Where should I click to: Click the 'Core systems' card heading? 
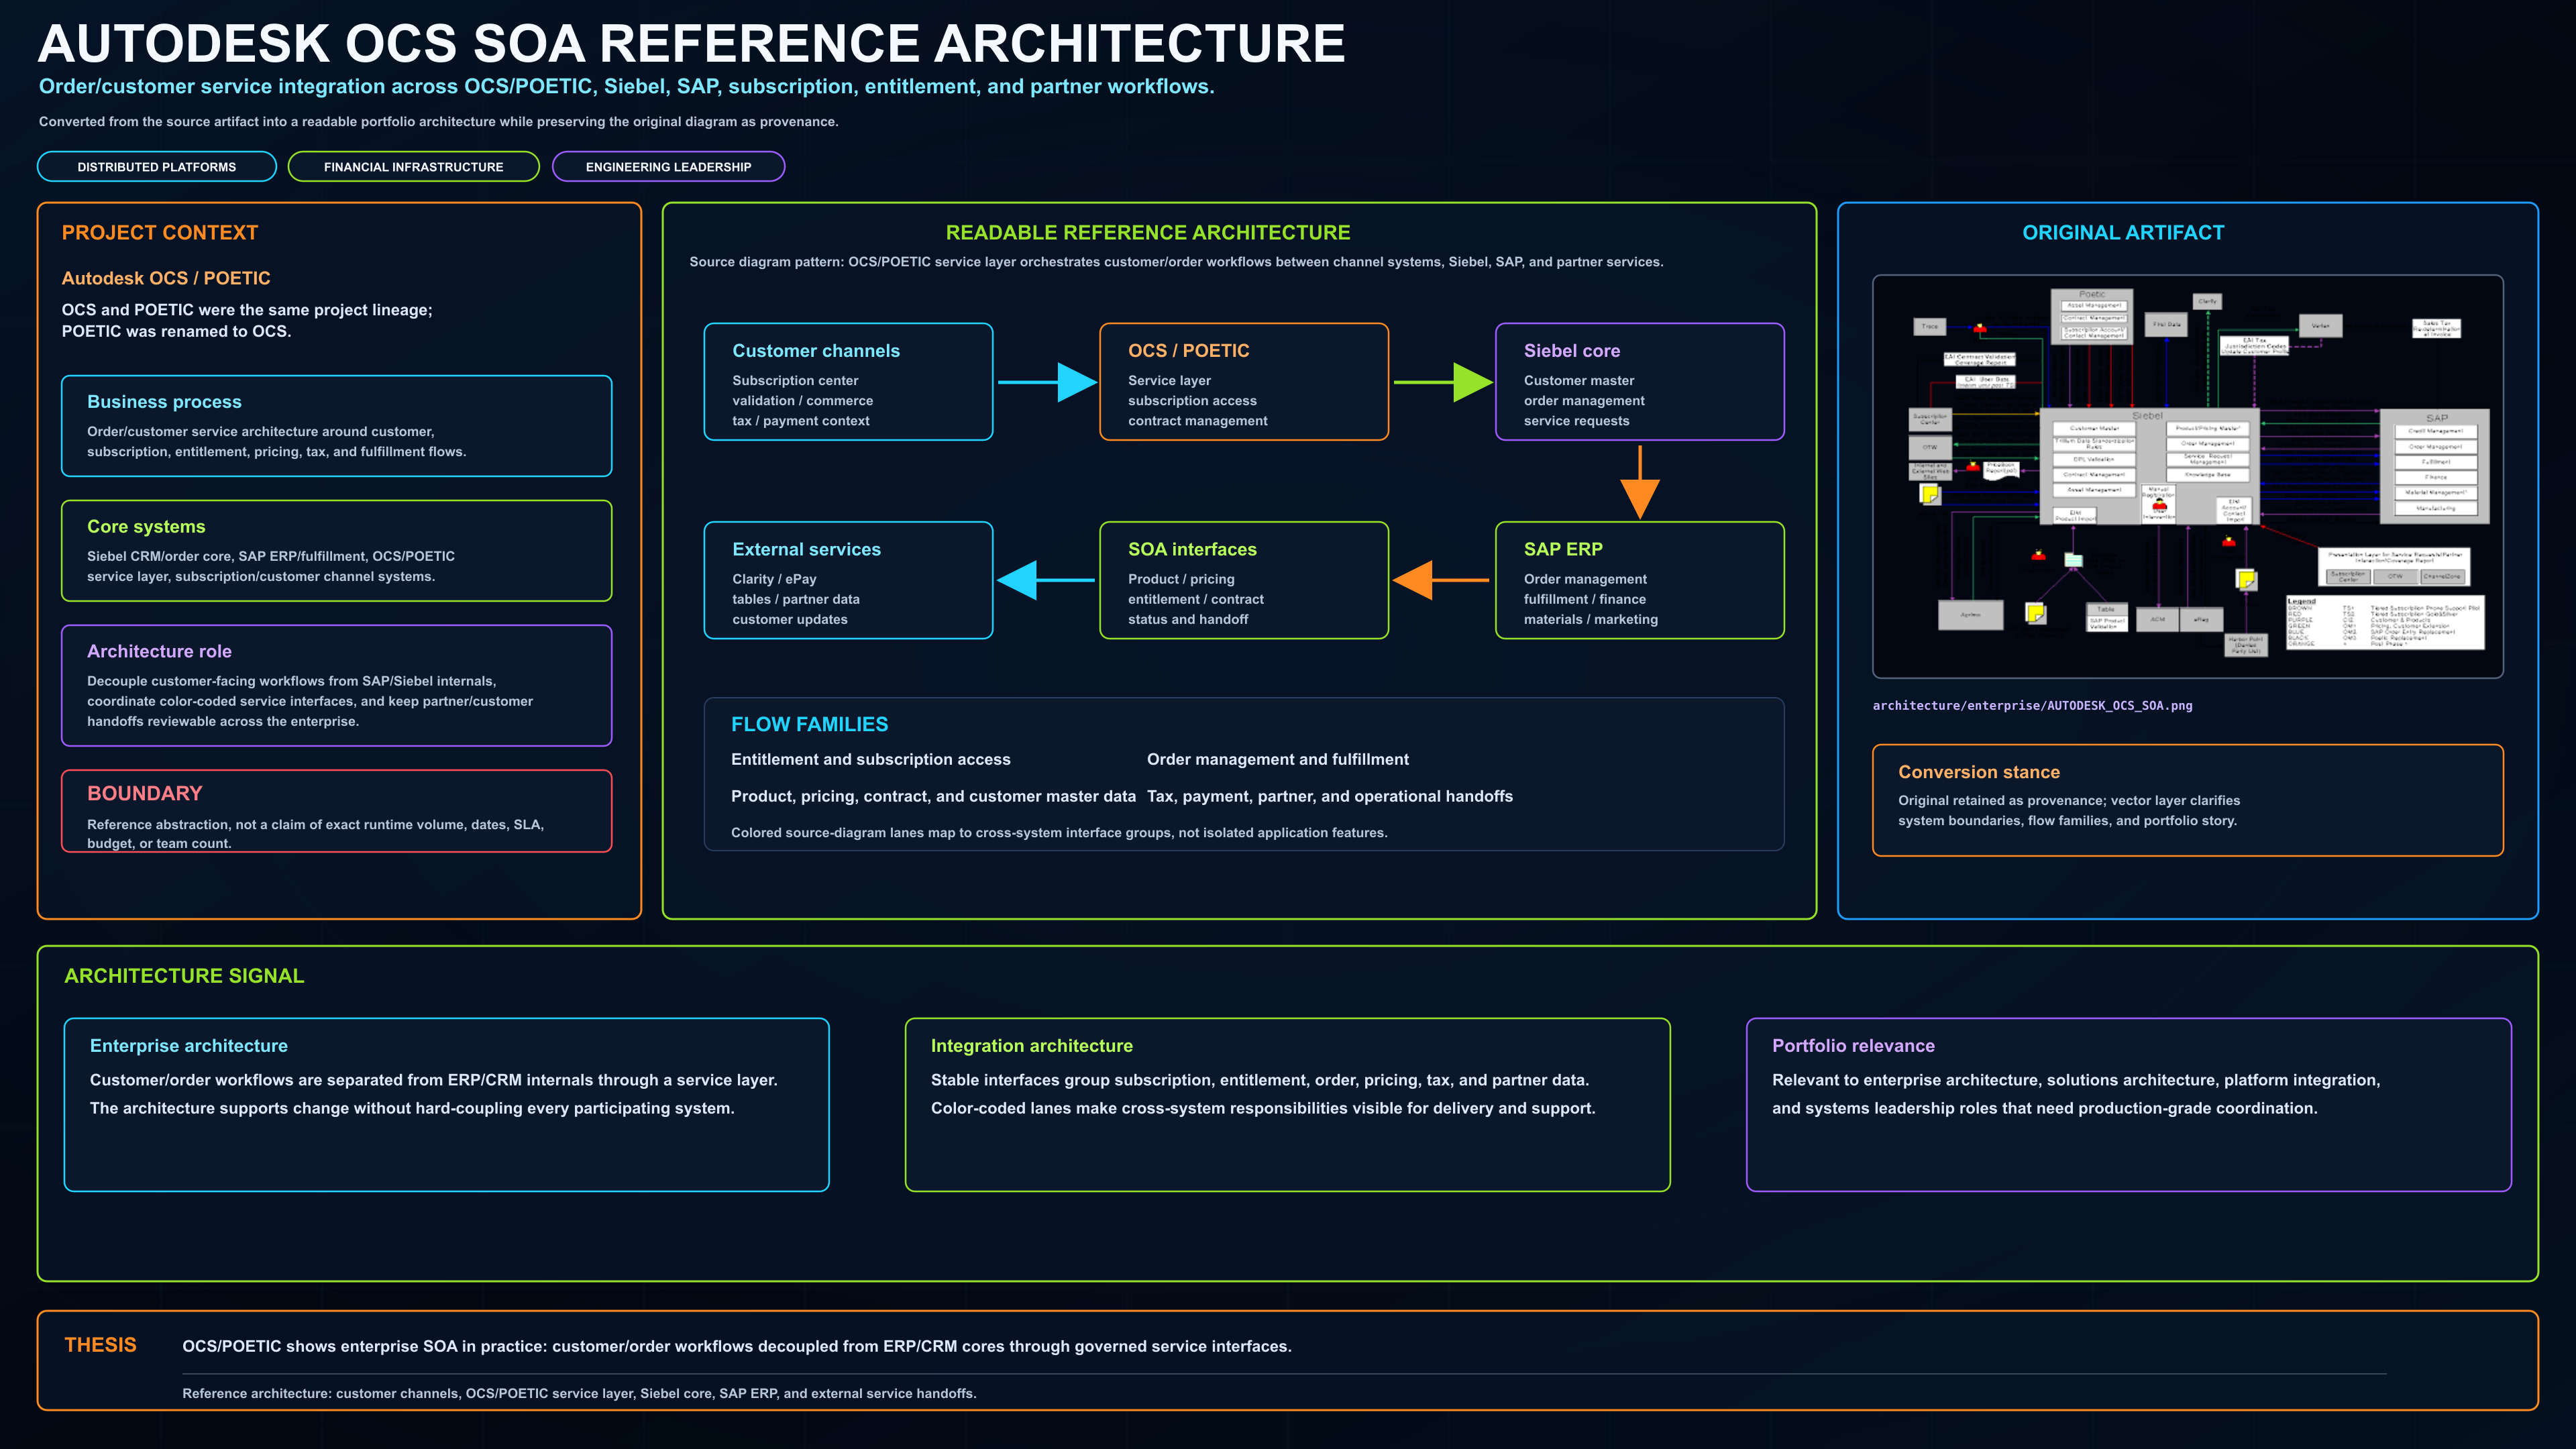pos(146,527)
